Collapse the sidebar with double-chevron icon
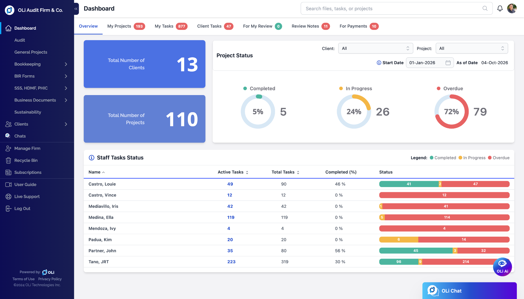 coord(76,9)
